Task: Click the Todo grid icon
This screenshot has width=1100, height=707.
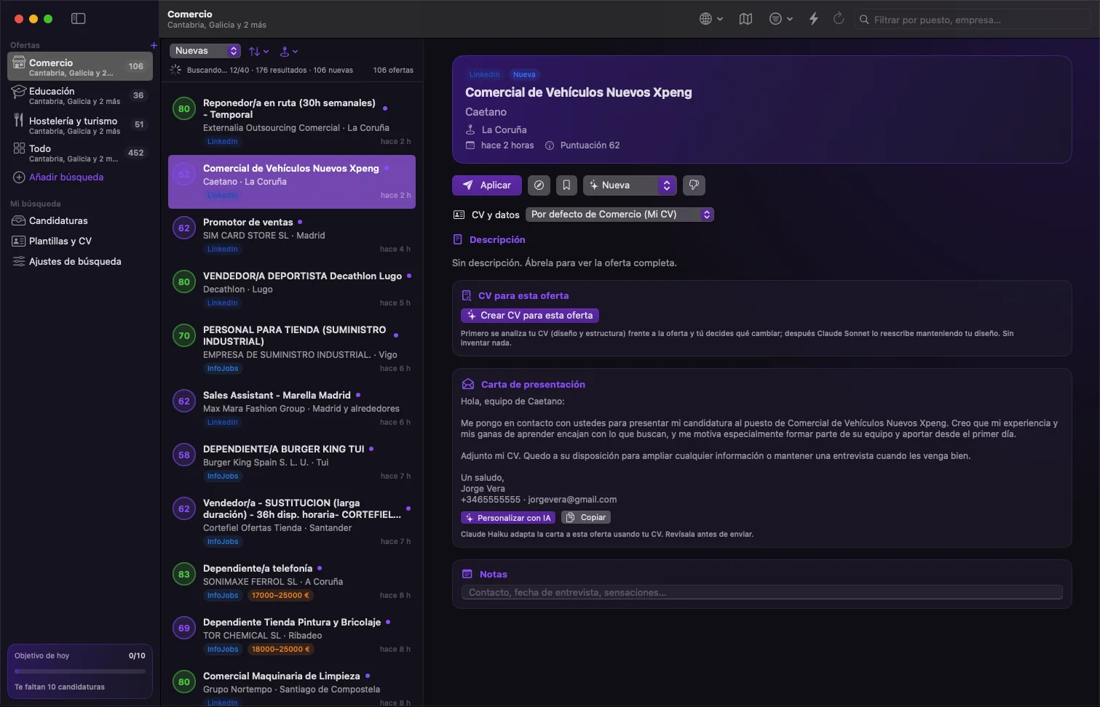Action: (19, 148)
